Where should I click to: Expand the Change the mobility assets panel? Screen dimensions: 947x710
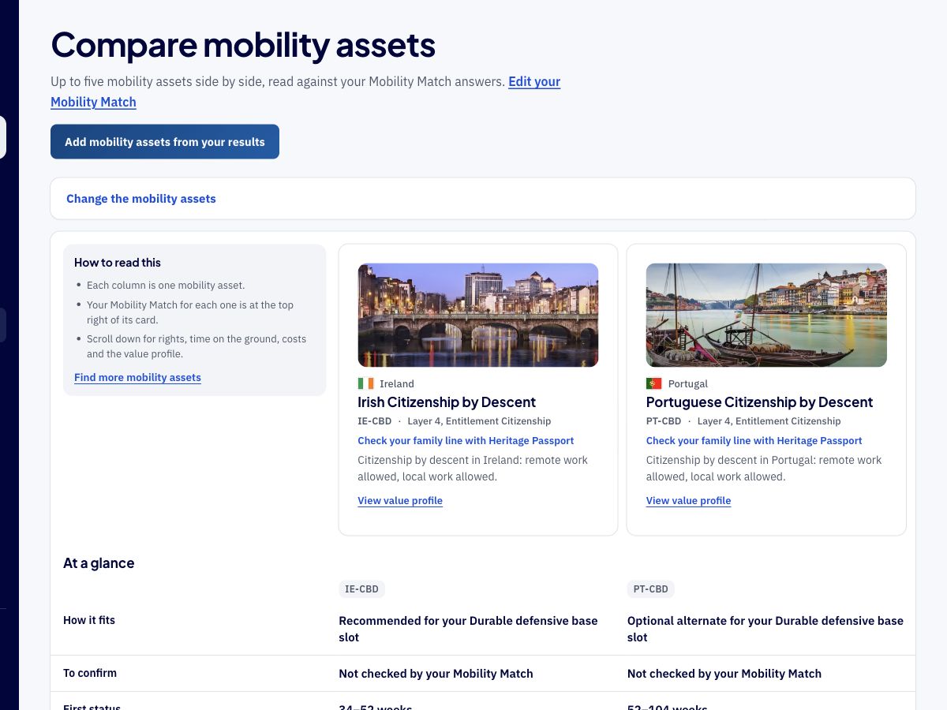click(483, 199)
